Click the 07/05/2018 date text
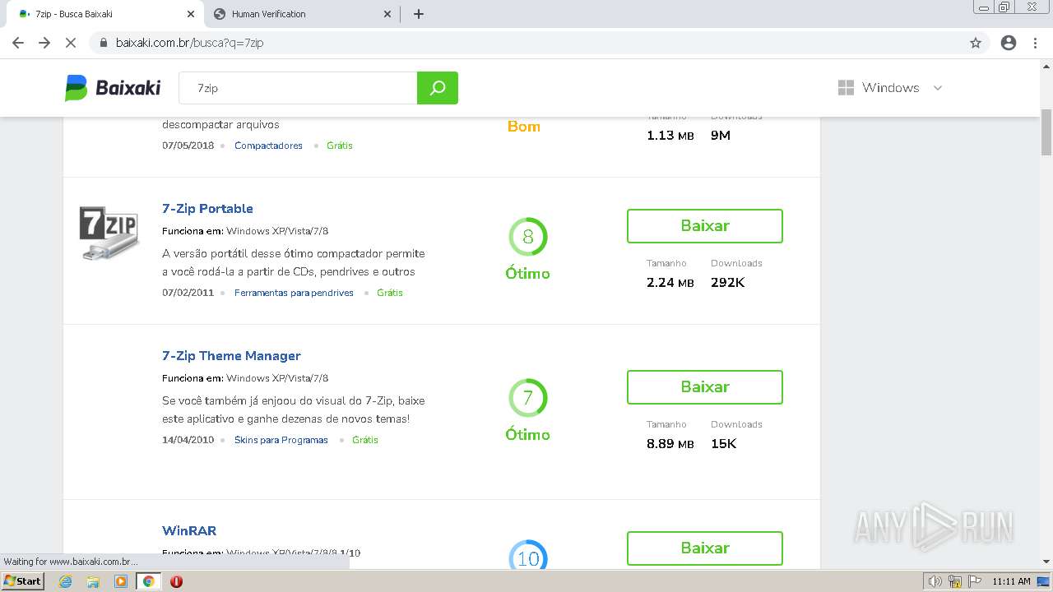The height and width of the screenshot is (592, 1053). click(188, 146)
